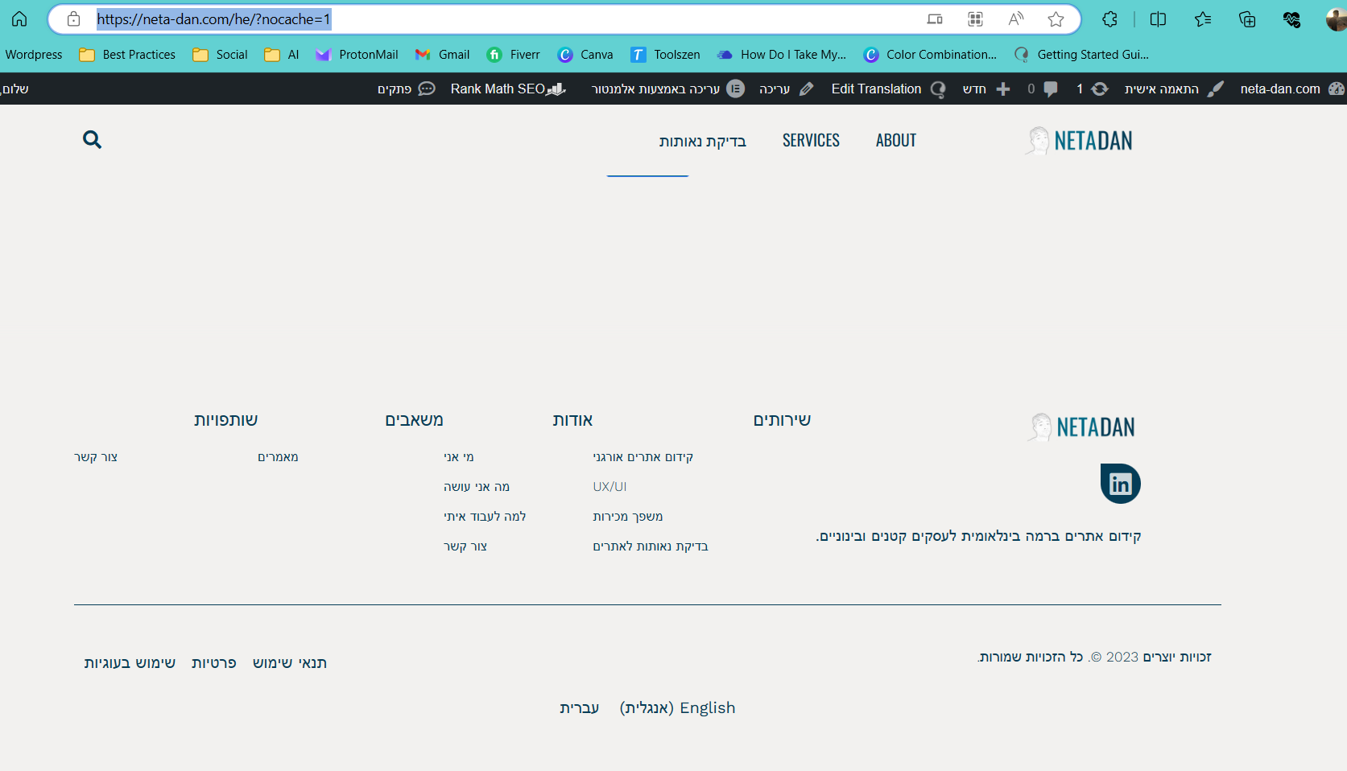Open Toolszen bookmark
1347x771 pixels.
(665, 55)
